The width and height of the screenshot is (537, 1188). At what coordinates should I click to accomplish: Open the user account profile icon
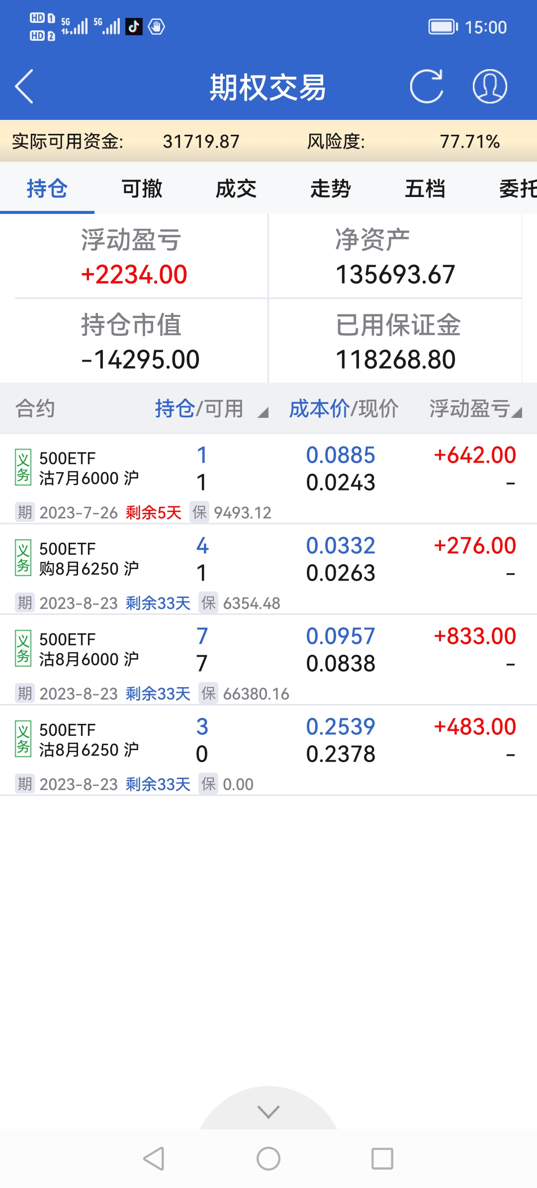[x=489, y=87]
